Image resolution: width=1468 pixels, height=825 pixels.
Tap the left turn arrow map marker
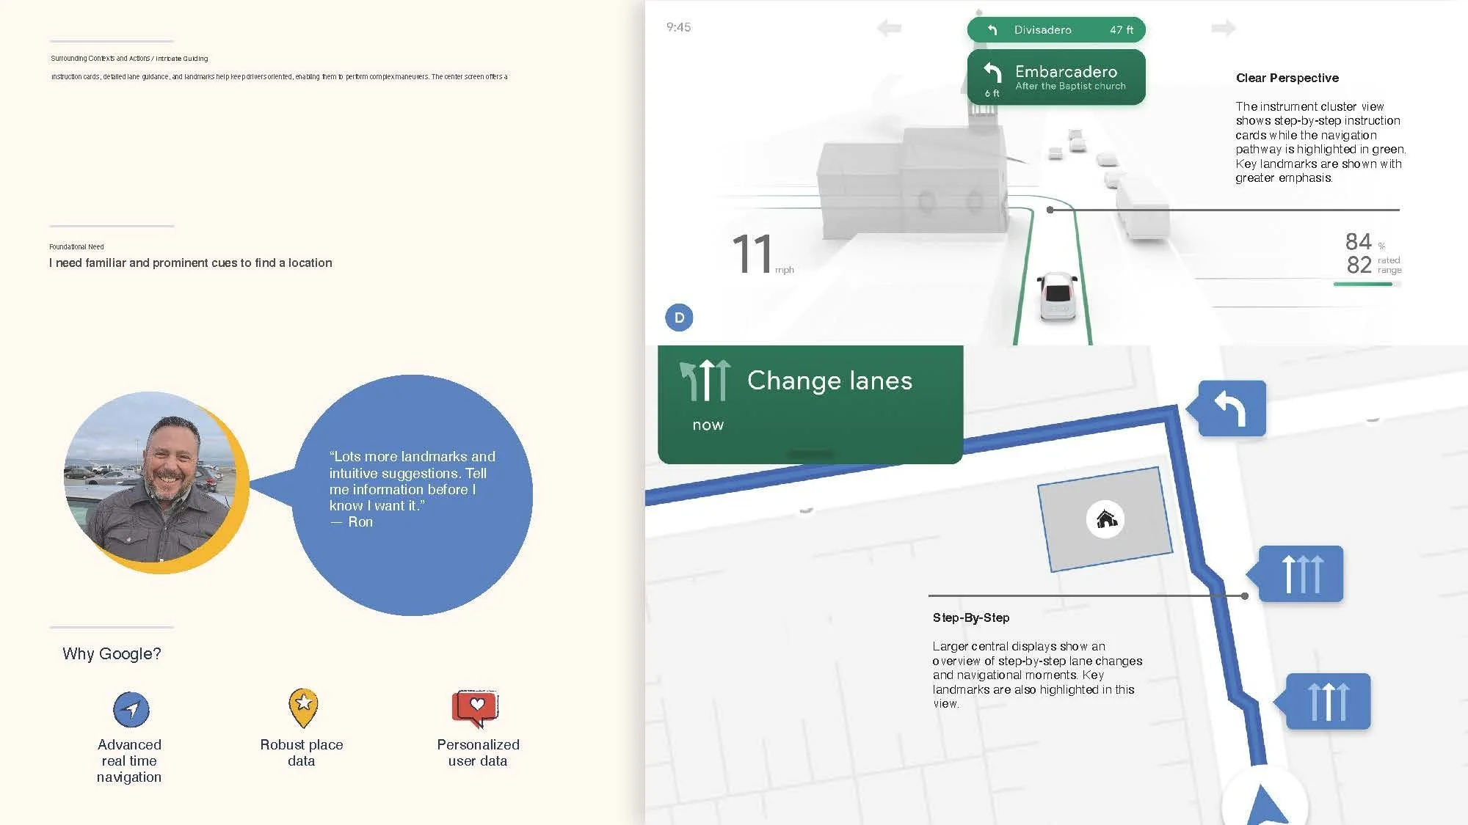click(x=1232, y=408)
